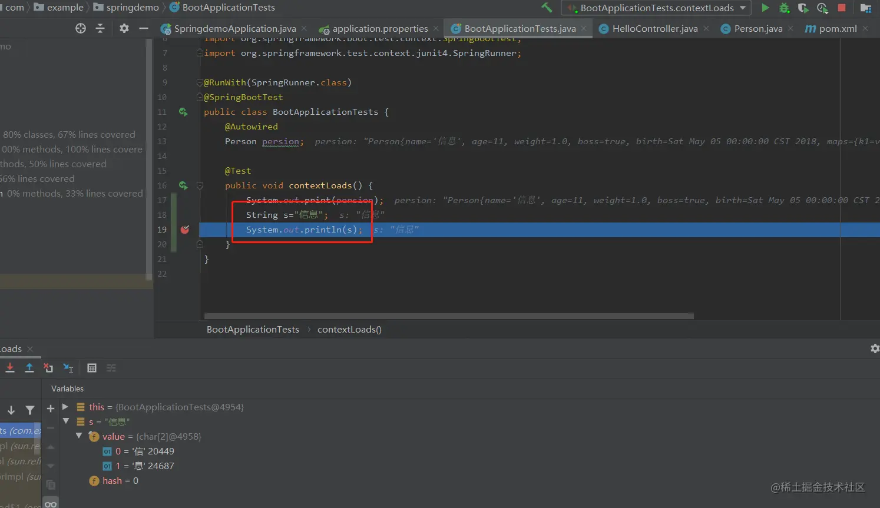Click the annotation fold marker at line 9
This screenshot has width=880, height=508.
(200, 82)
